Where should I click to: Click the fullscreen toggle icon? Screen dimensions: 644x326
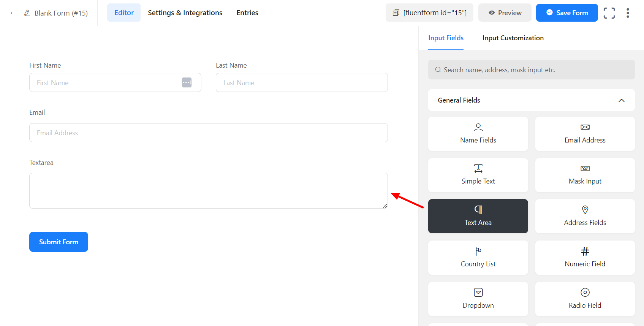(x=609, y=13)
